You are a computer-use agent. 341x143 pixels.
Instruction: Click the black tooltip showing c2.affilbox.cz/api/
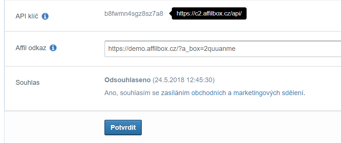(x=209, y=14)
